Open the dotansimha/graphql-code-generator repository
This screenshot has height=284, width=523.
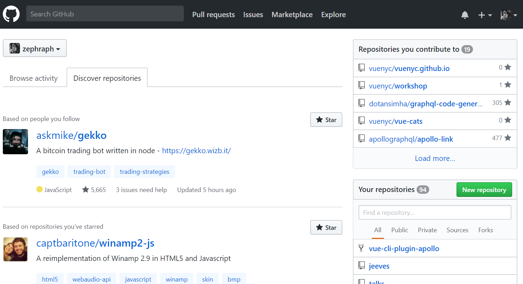[x=426, y=104]
